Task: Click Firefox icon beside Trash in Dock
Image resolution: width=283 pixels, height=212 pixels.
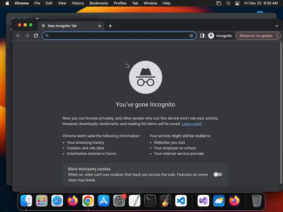Action: (234, 201)
